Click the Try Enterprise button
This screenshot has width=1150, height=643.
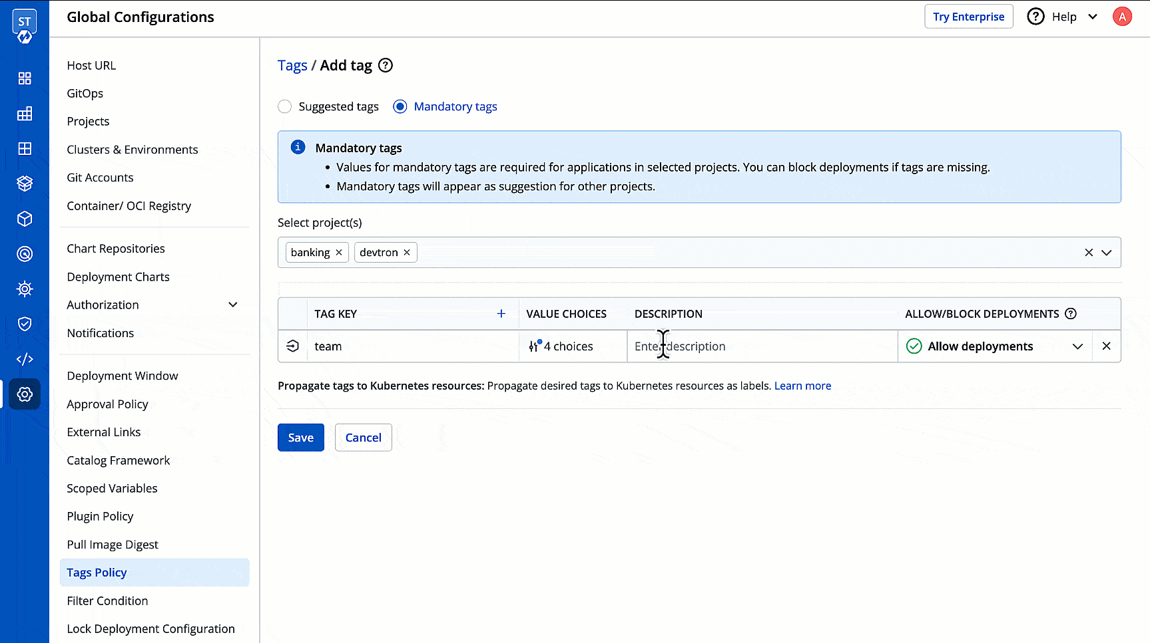[968, 16]
